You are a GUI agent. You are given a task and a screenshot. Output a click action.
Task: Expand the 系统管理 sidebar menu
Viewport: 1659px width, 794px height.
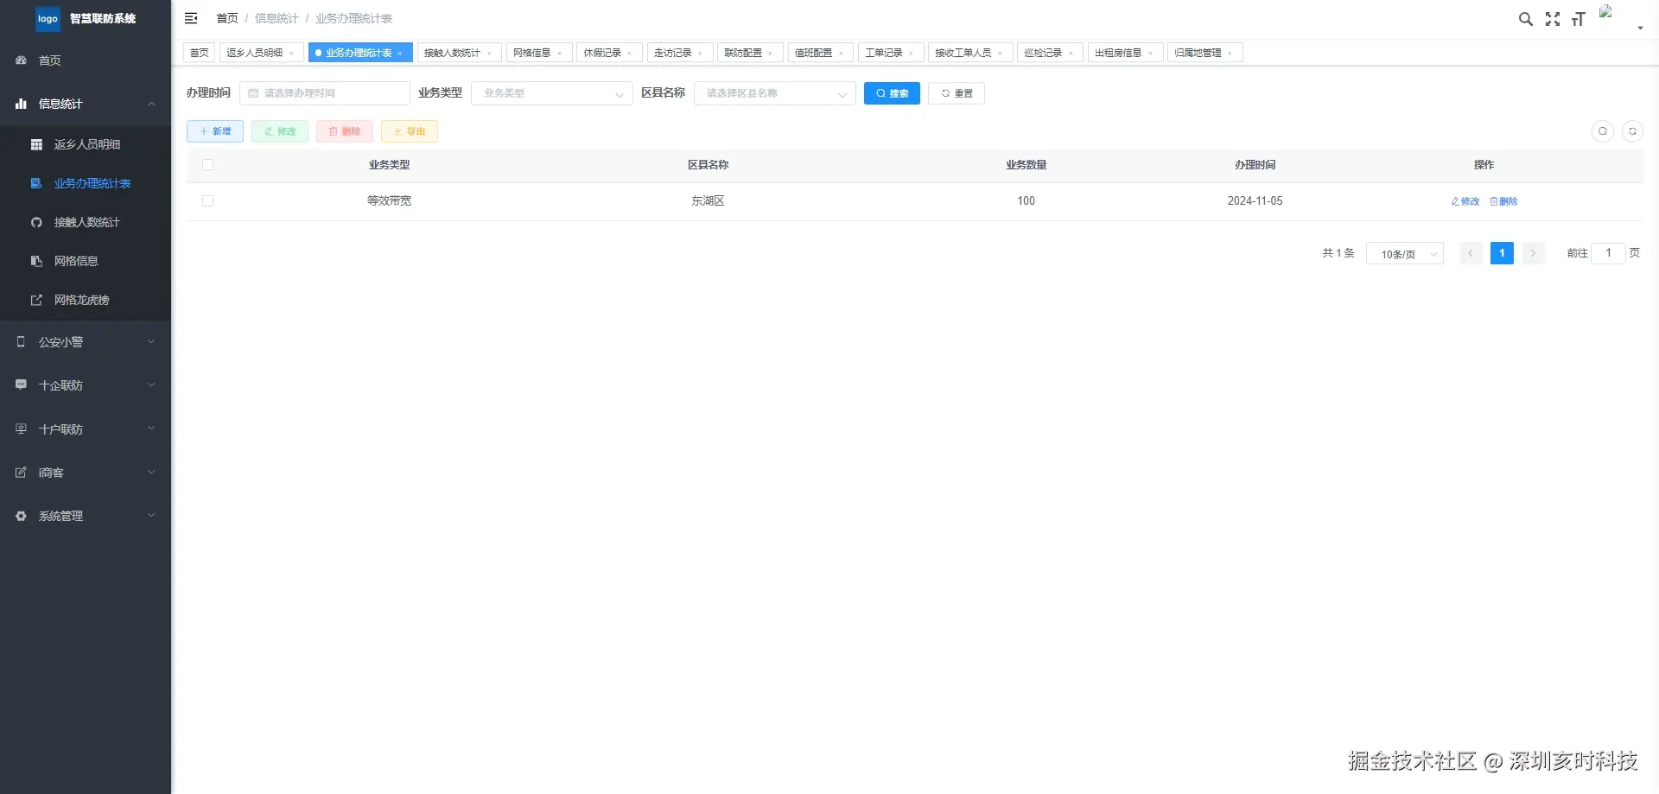click(86, 516)
